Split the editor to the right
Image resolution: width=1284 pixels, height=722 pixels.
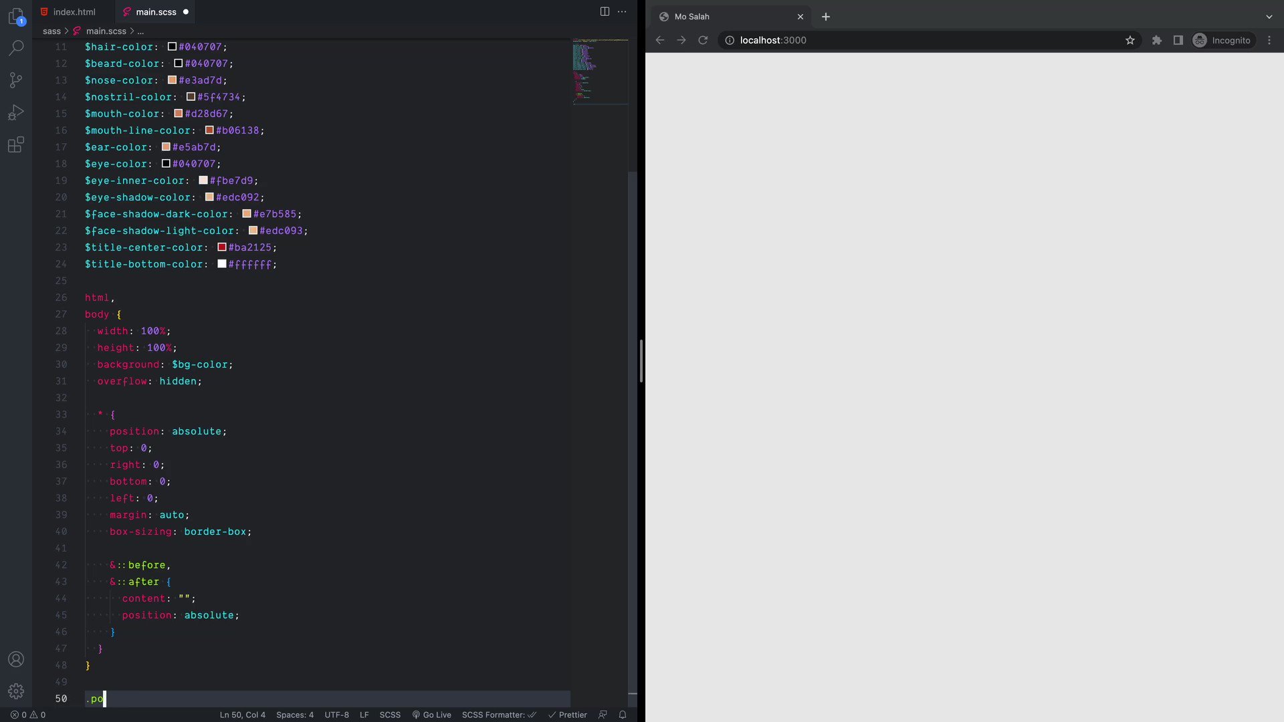point(605,11)
